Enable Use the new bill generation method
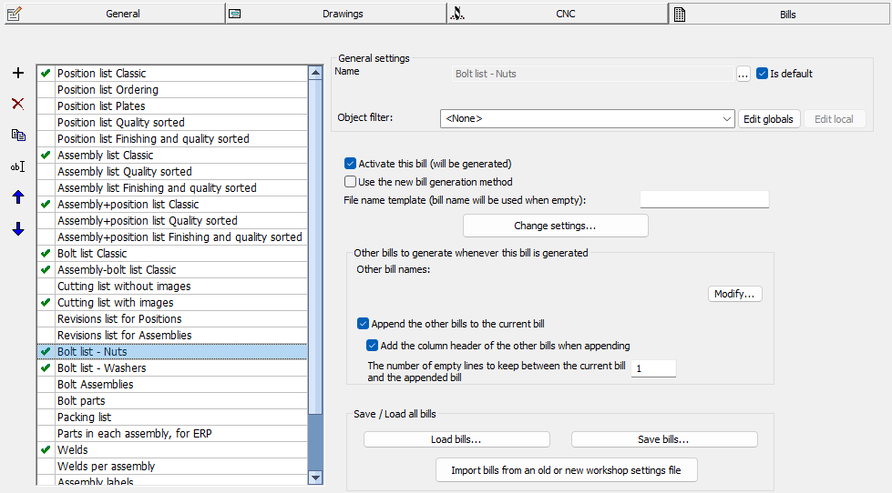The height and width of the screenshot is (493, 892). pyautogui.click(x=351, y=182)
